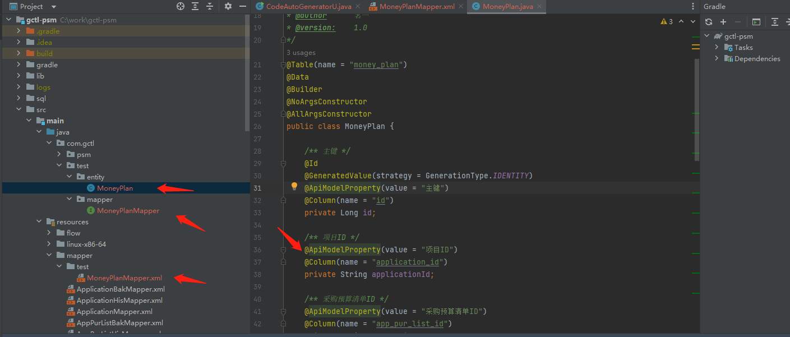Click the 'public class MoneyPlan' declaration

[340, 126]
